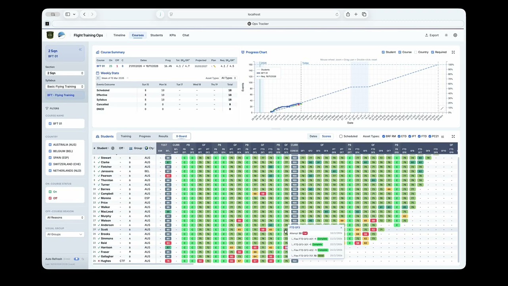
Task: Expand Students X-Board panel to fullscreen
Action: pyautogui.click(x=453, y=136)
